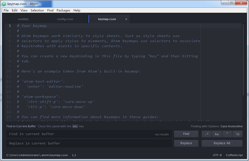This screenshot has height=161, width=249.
Task: Toggle the match case Aa button
Action: (217, 134)
